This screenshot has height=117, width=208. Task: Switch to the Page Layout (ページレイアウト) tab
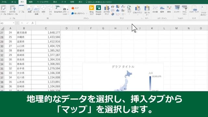tap(43, 2)
